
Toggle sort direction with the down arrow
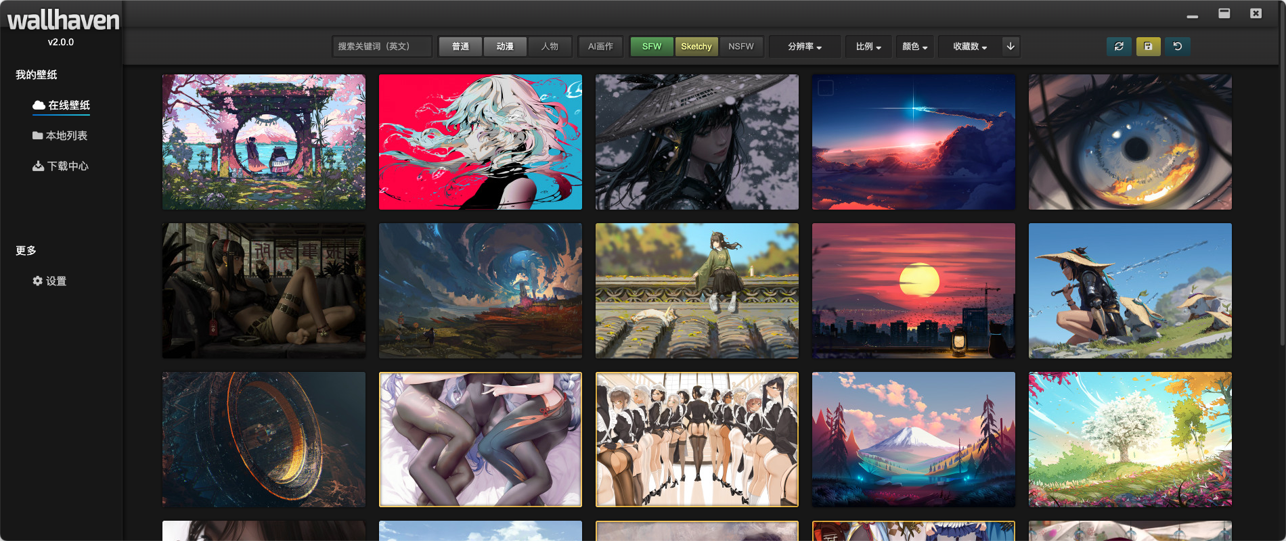pyautogui.click(x=1011, y=46)
